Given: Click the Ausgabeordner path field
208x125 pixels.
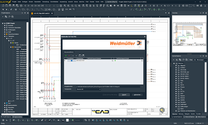Looking at the screenshot, I should (108, 87).
